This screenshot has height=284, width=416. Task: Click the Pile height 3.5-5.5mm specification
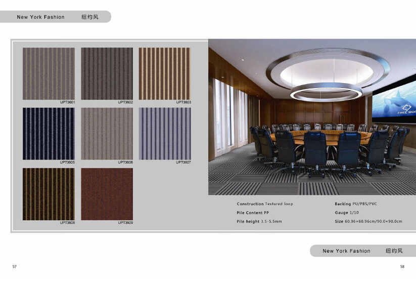(259, 222)
